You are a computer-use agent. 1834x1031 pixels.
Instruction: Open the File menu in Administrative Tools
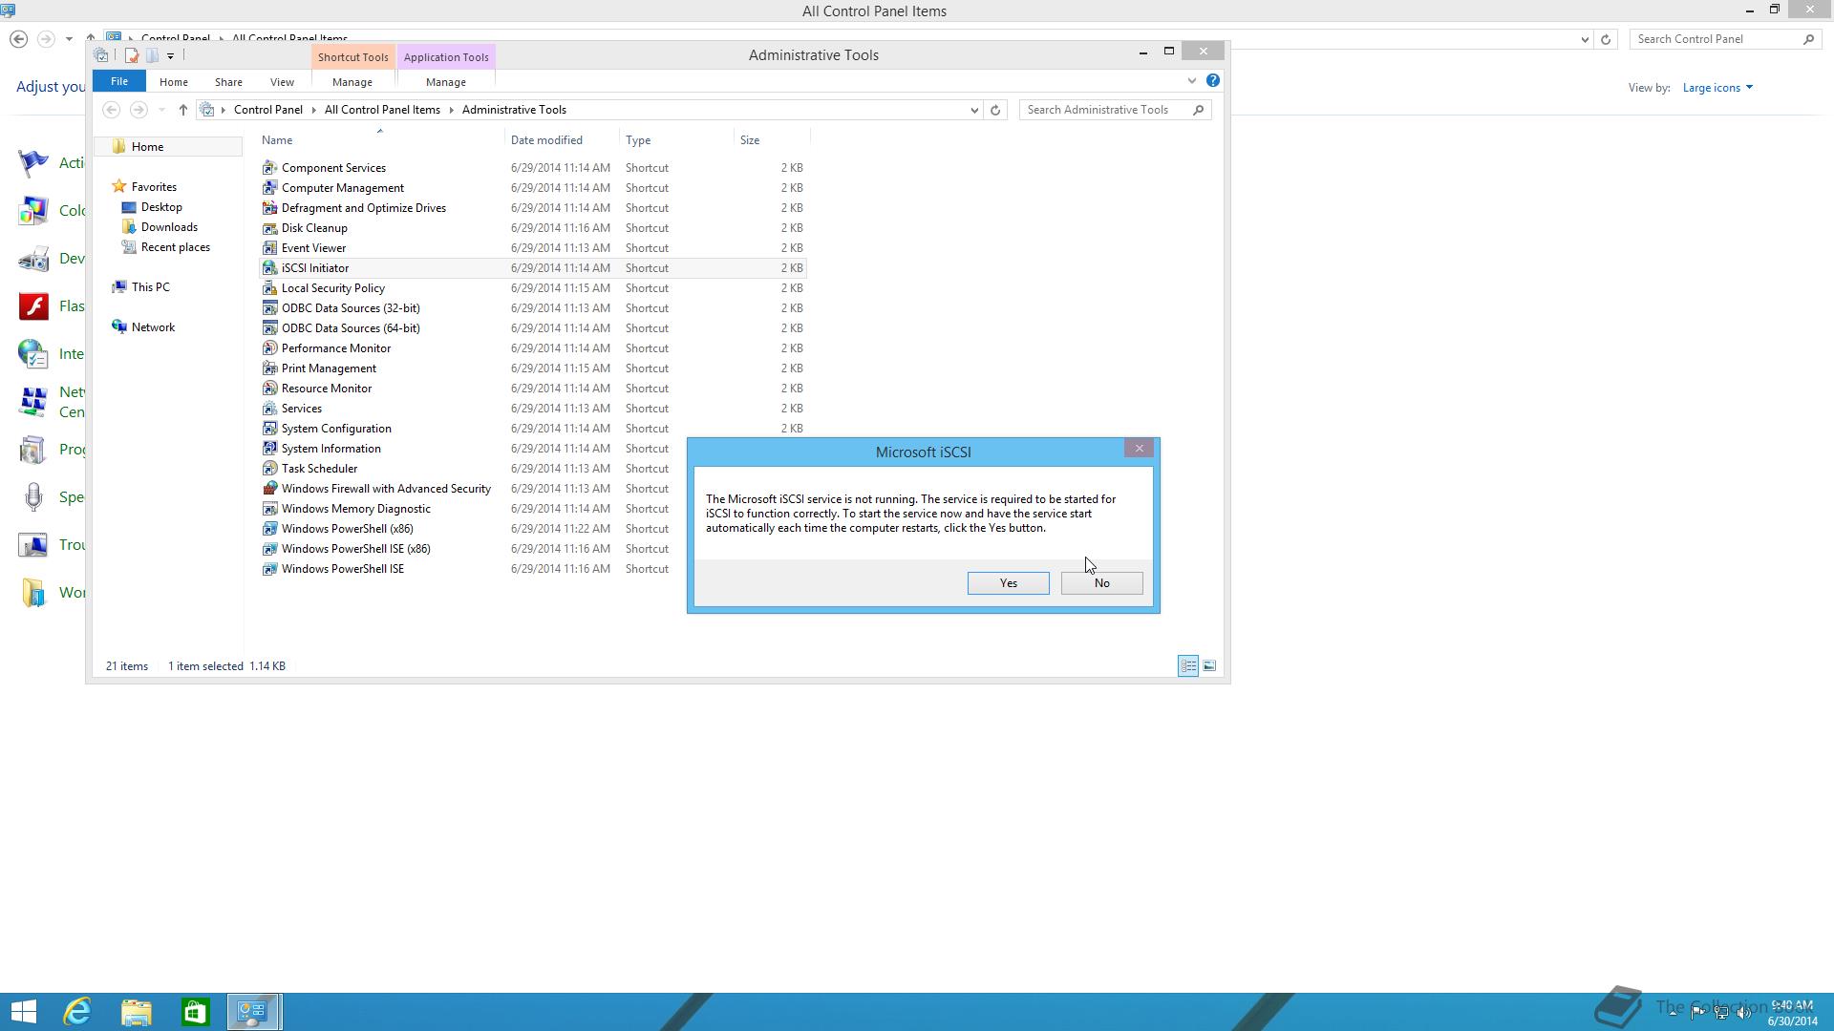[119, 81]
